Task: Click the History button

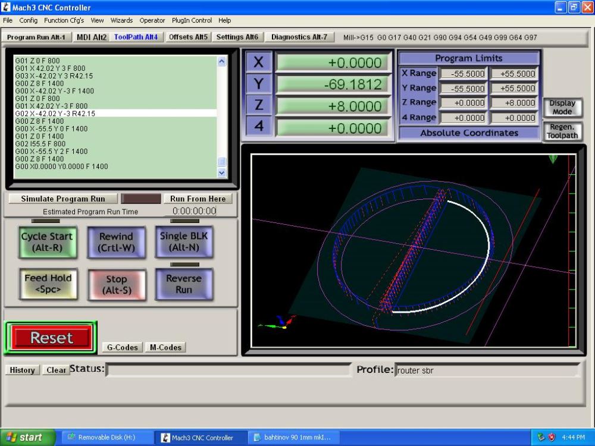Action: tap(22, 370)
